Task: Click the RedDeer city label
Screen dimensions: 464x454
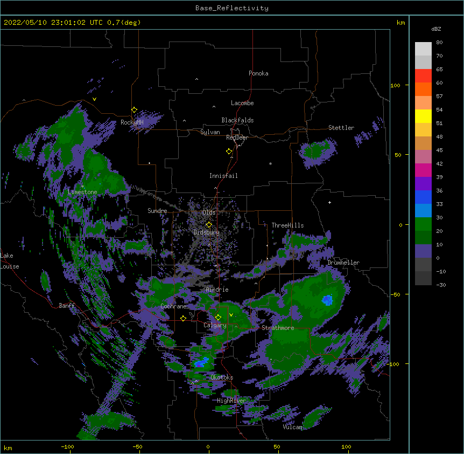Action: pos(237,137)
